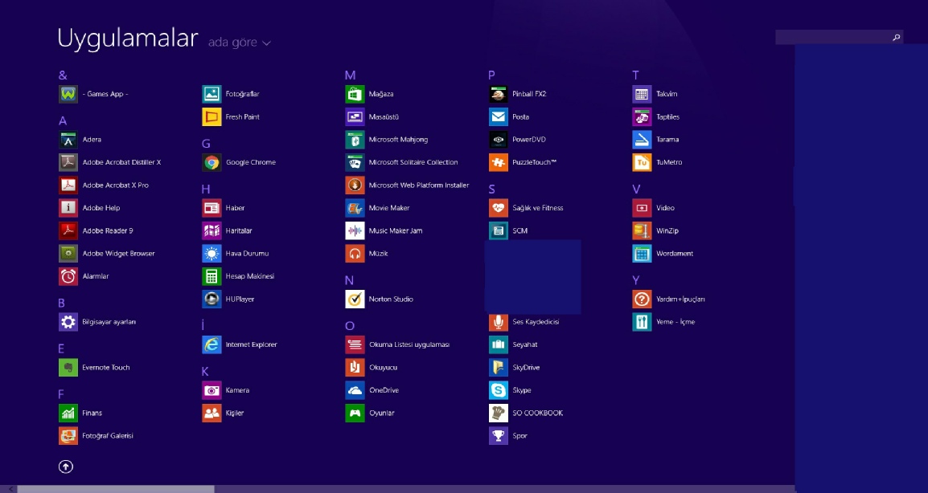Open Ses Kaydedicisi microphone icon
Screen dimensions: 928x493
coord(499,321)
